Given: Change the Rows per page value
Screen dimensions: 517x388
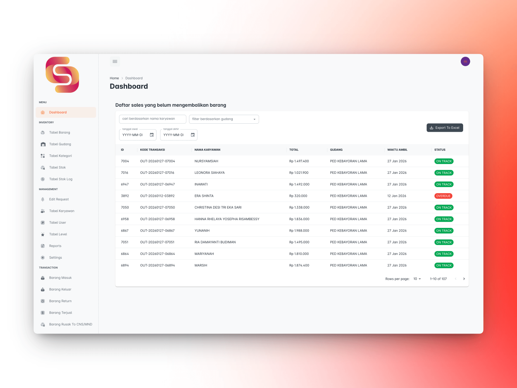Looking at the screenshot, I should tap(417, 279).
